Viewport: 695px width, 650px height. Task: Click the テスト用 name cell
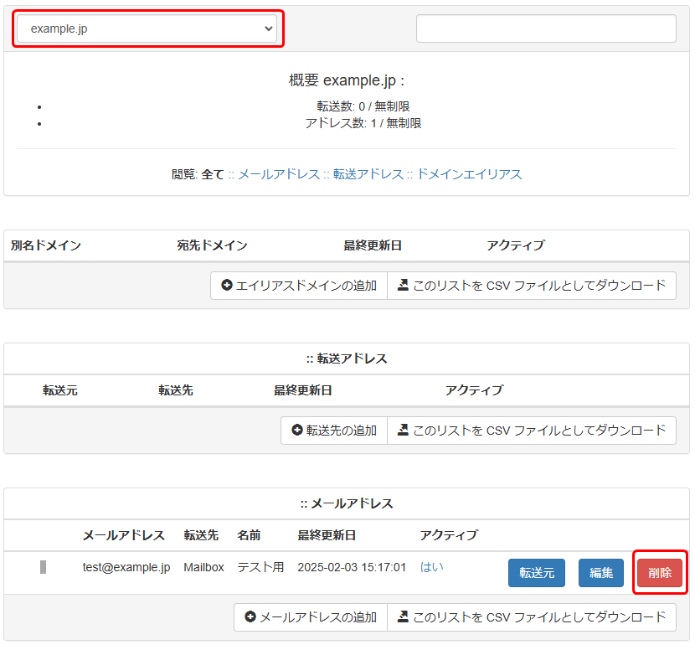tap(260, 567)
